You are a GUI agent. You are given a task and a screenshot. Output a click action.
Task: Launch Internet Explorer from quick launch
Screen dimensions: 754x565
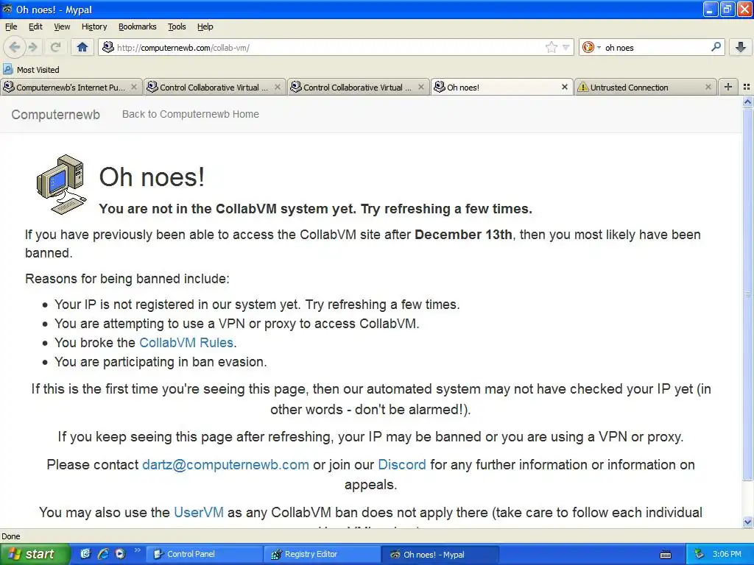pyautogui.click(x=103, y=554)
